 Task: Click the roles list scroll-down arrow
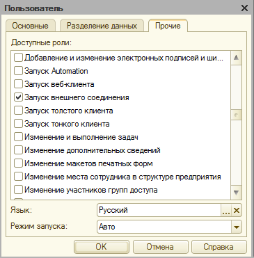(236, 193)
